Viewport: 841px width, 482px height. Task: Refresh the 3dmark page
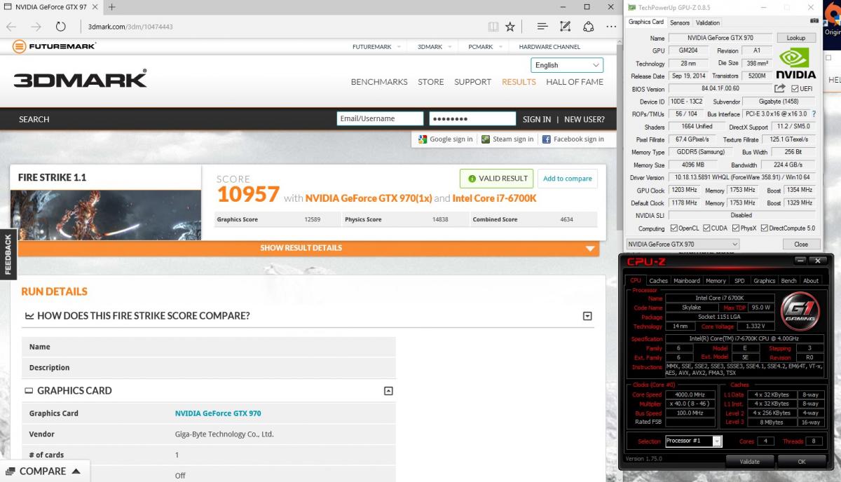tap(61, 27)
